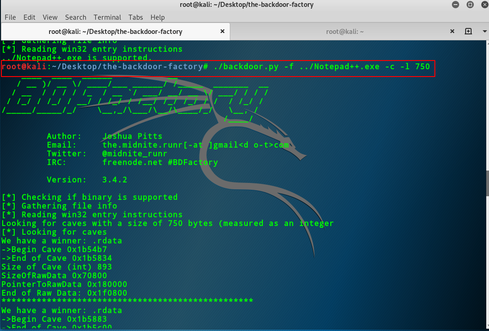This screenshot has height=331, width=489.
Task: Click 'freenode.net #BDFactory' text
Action: click(160, 162)
